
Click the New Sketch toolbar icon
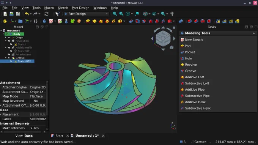tap(51, 21)
